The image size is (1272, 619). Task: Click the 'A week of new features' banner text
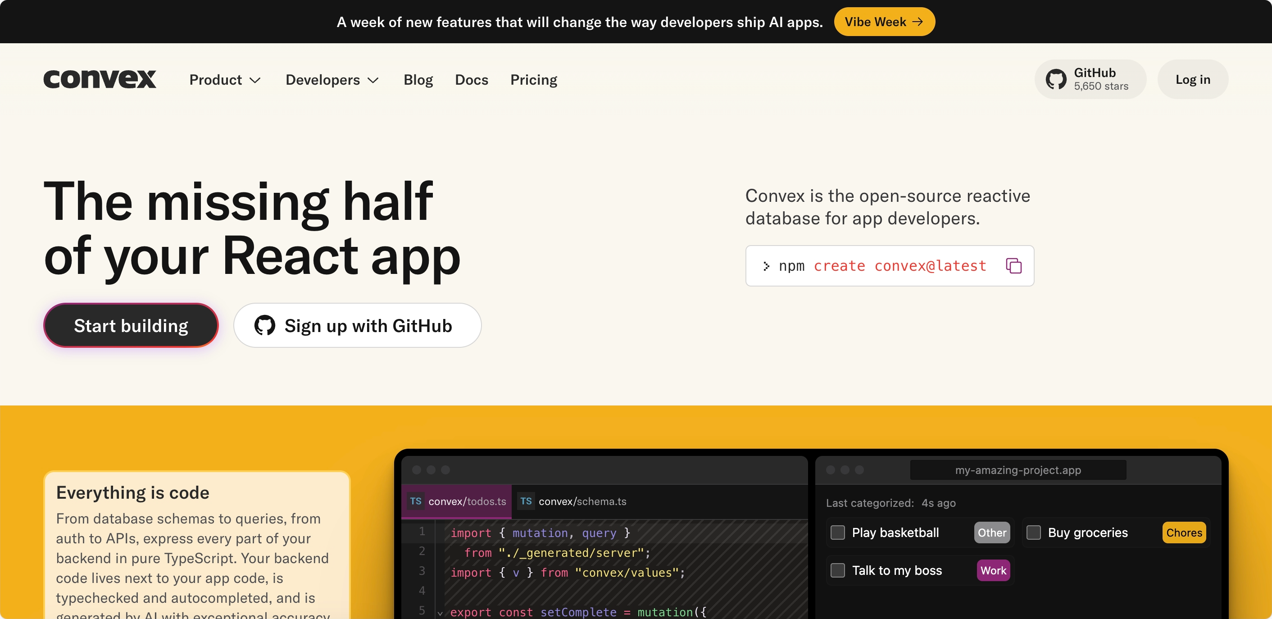[580, 22]
